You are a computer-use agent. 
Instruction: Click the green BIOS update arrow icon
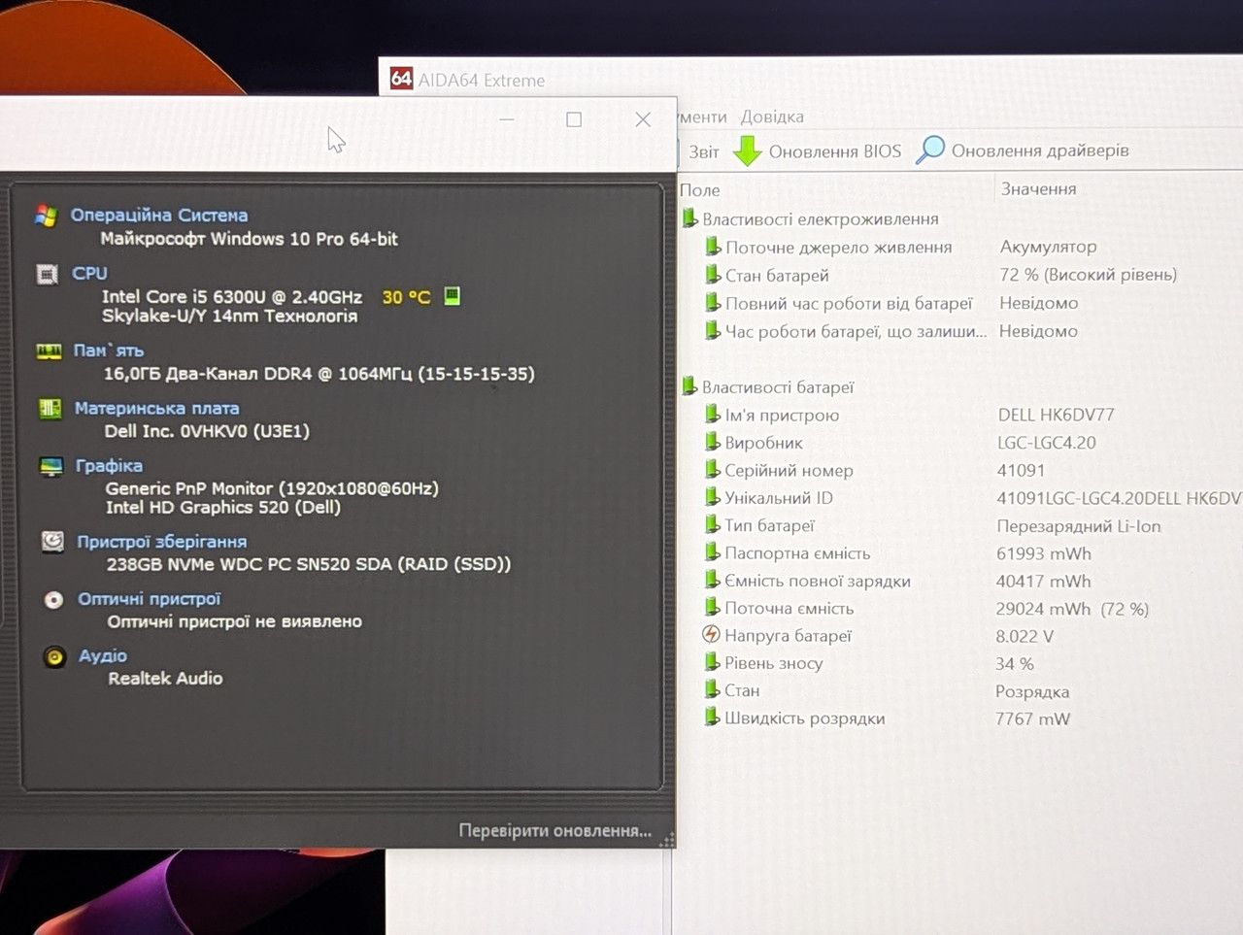pos(747,150)
